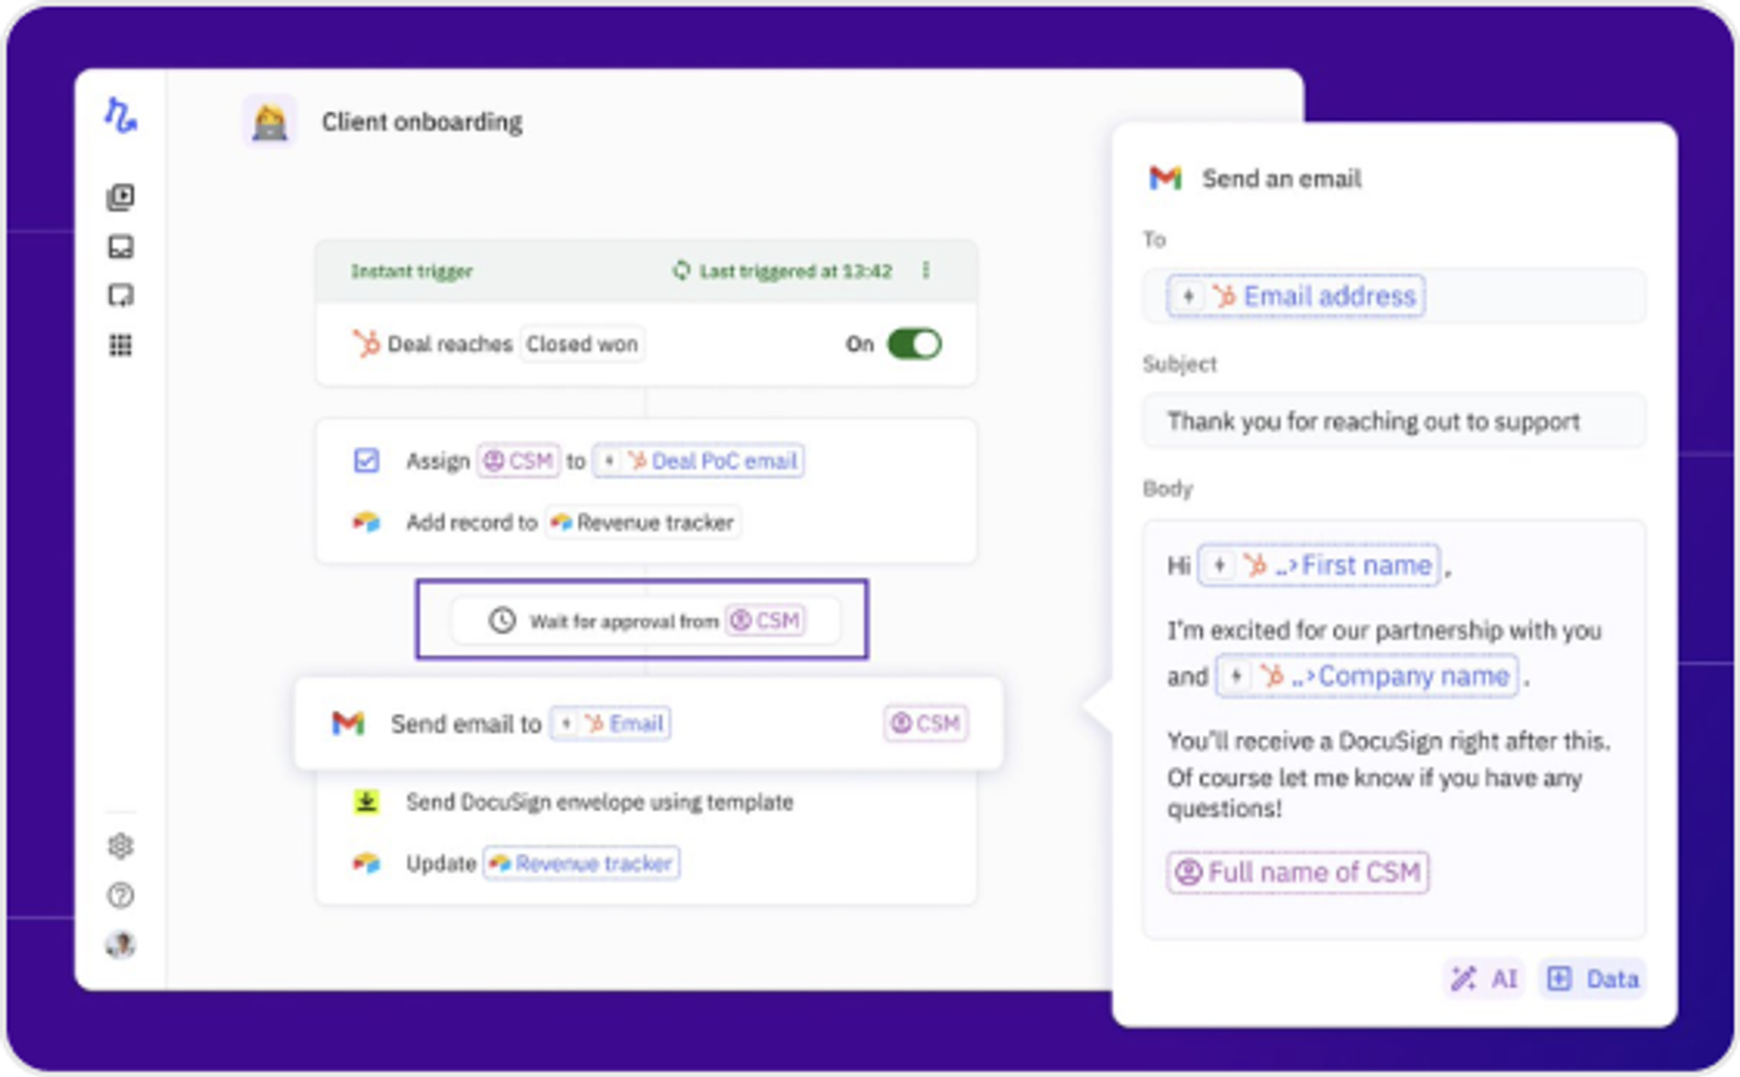
Task: Click the DocuSign download icon
Action: (x=367, y=802)
